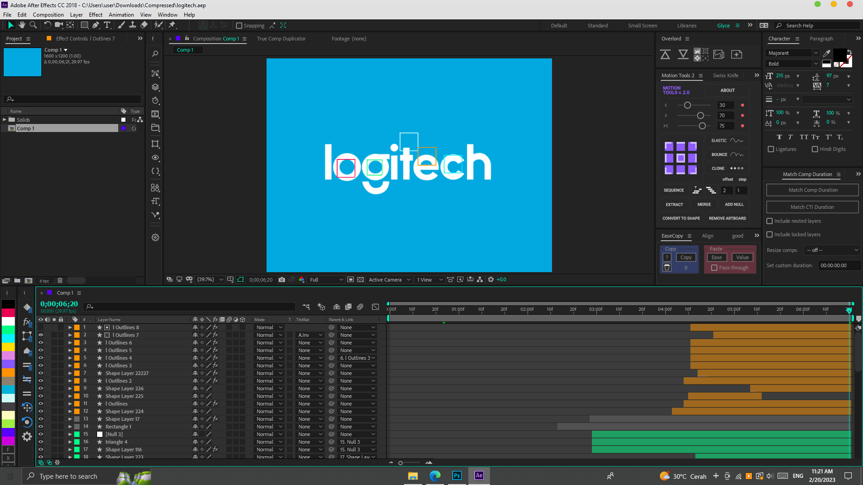Screen dimensions: 863x485
Task: Expand layer 1 Outlines 8 properties
Action: (x=70, y=327)
